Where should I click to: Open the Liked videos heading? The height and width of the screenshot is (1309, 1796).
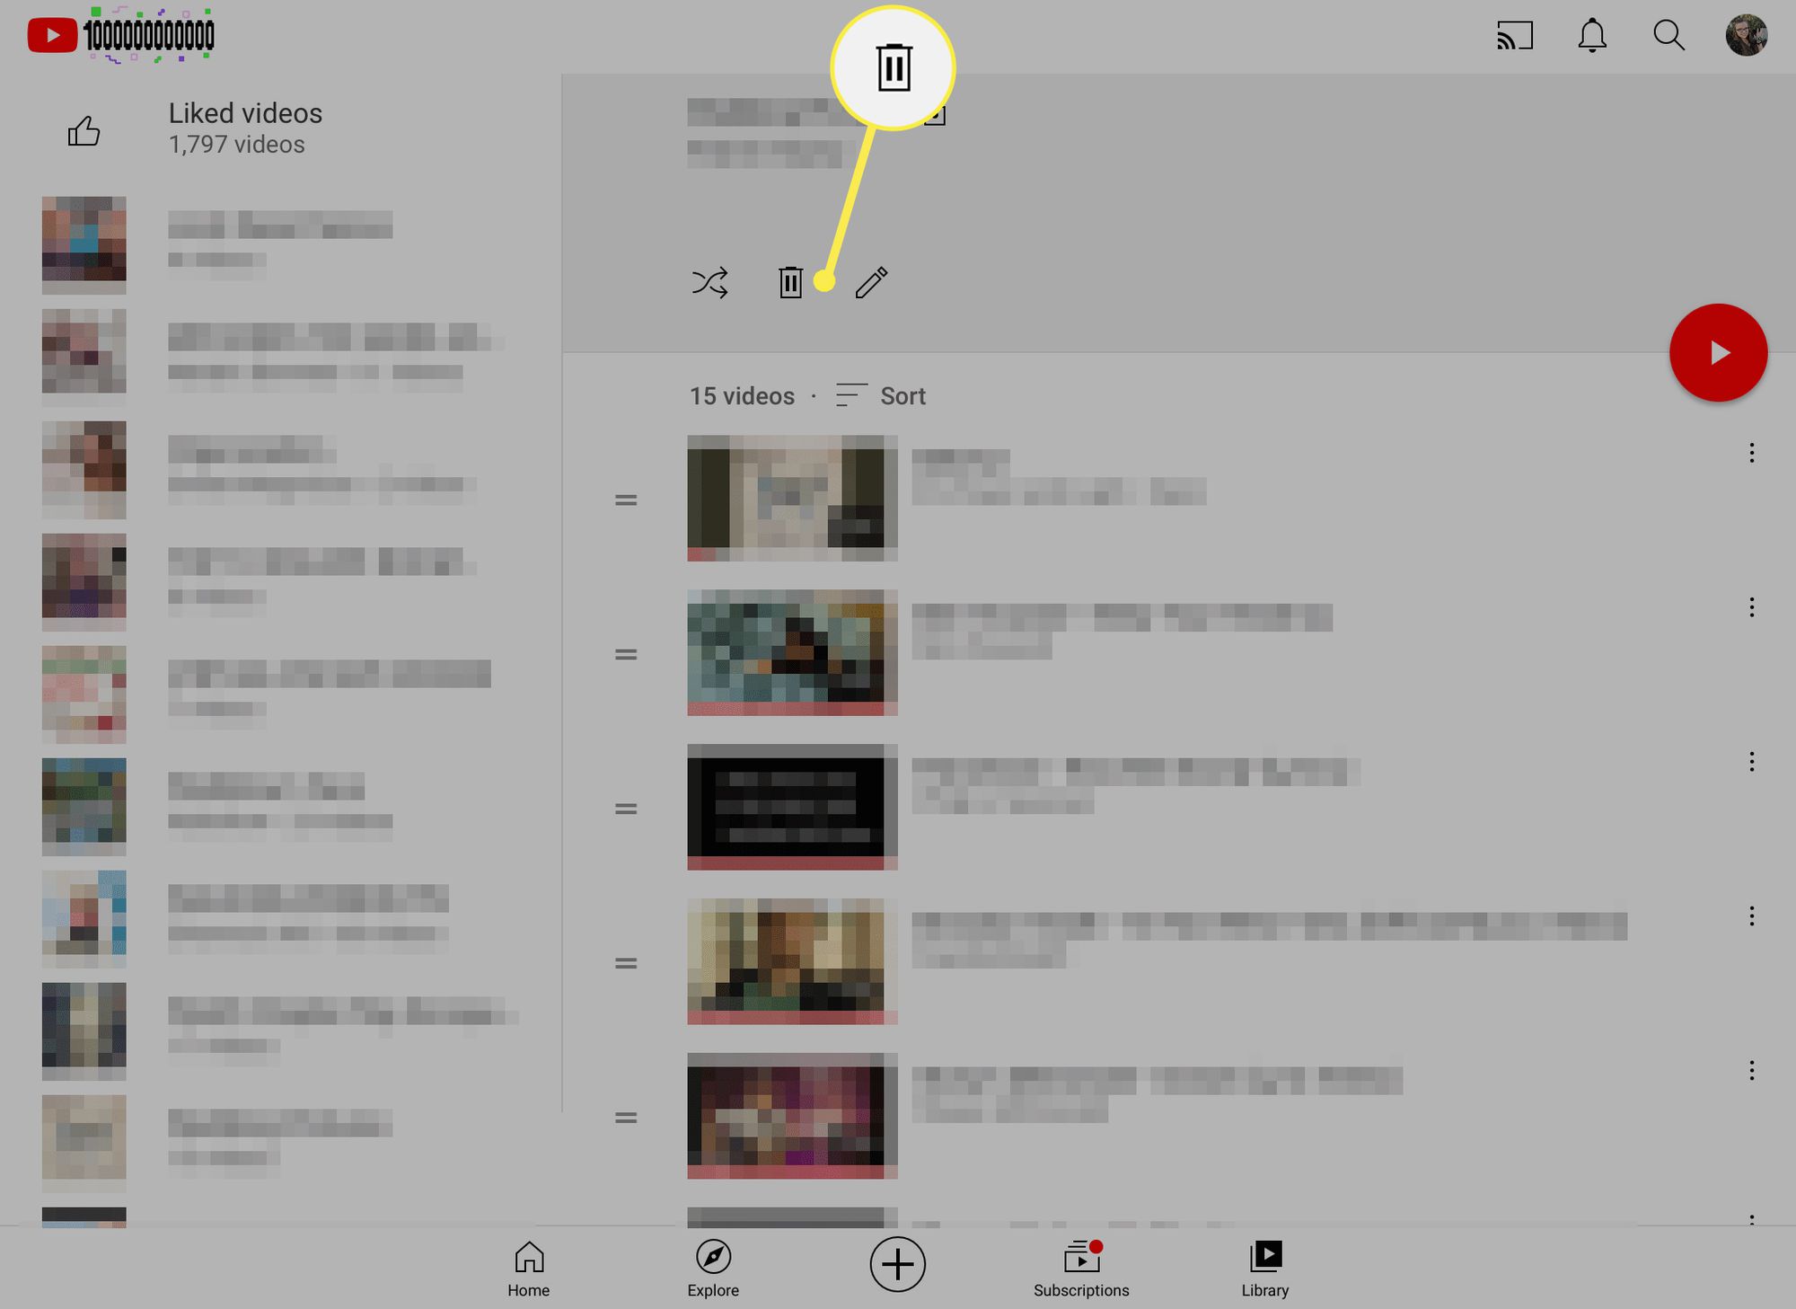tap(245, 113)
